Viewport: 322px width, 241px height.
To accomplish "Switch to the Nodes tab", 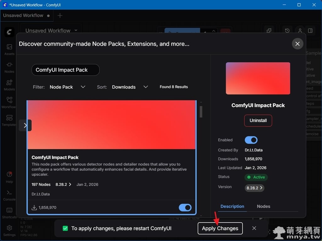I will pos(263,206).
